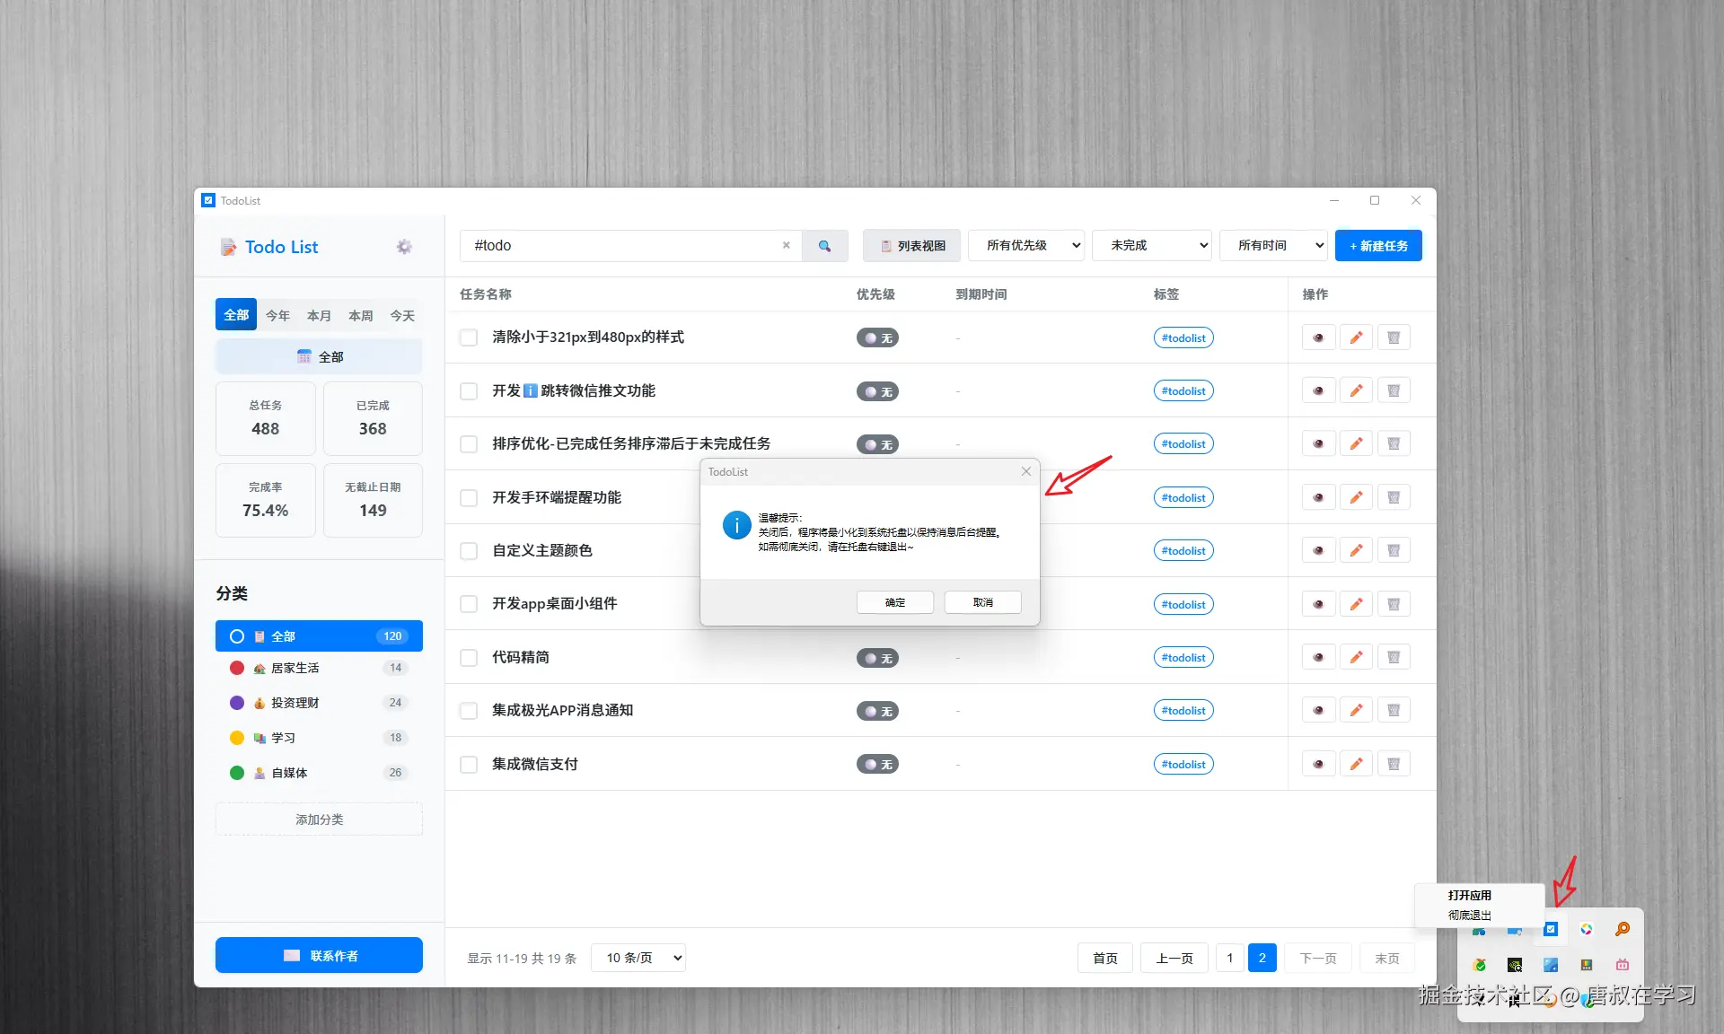This screenshot has width=1724, height=1034.
Task: Click the TodoList icon in system tray
Action: tap(1551, 930)
